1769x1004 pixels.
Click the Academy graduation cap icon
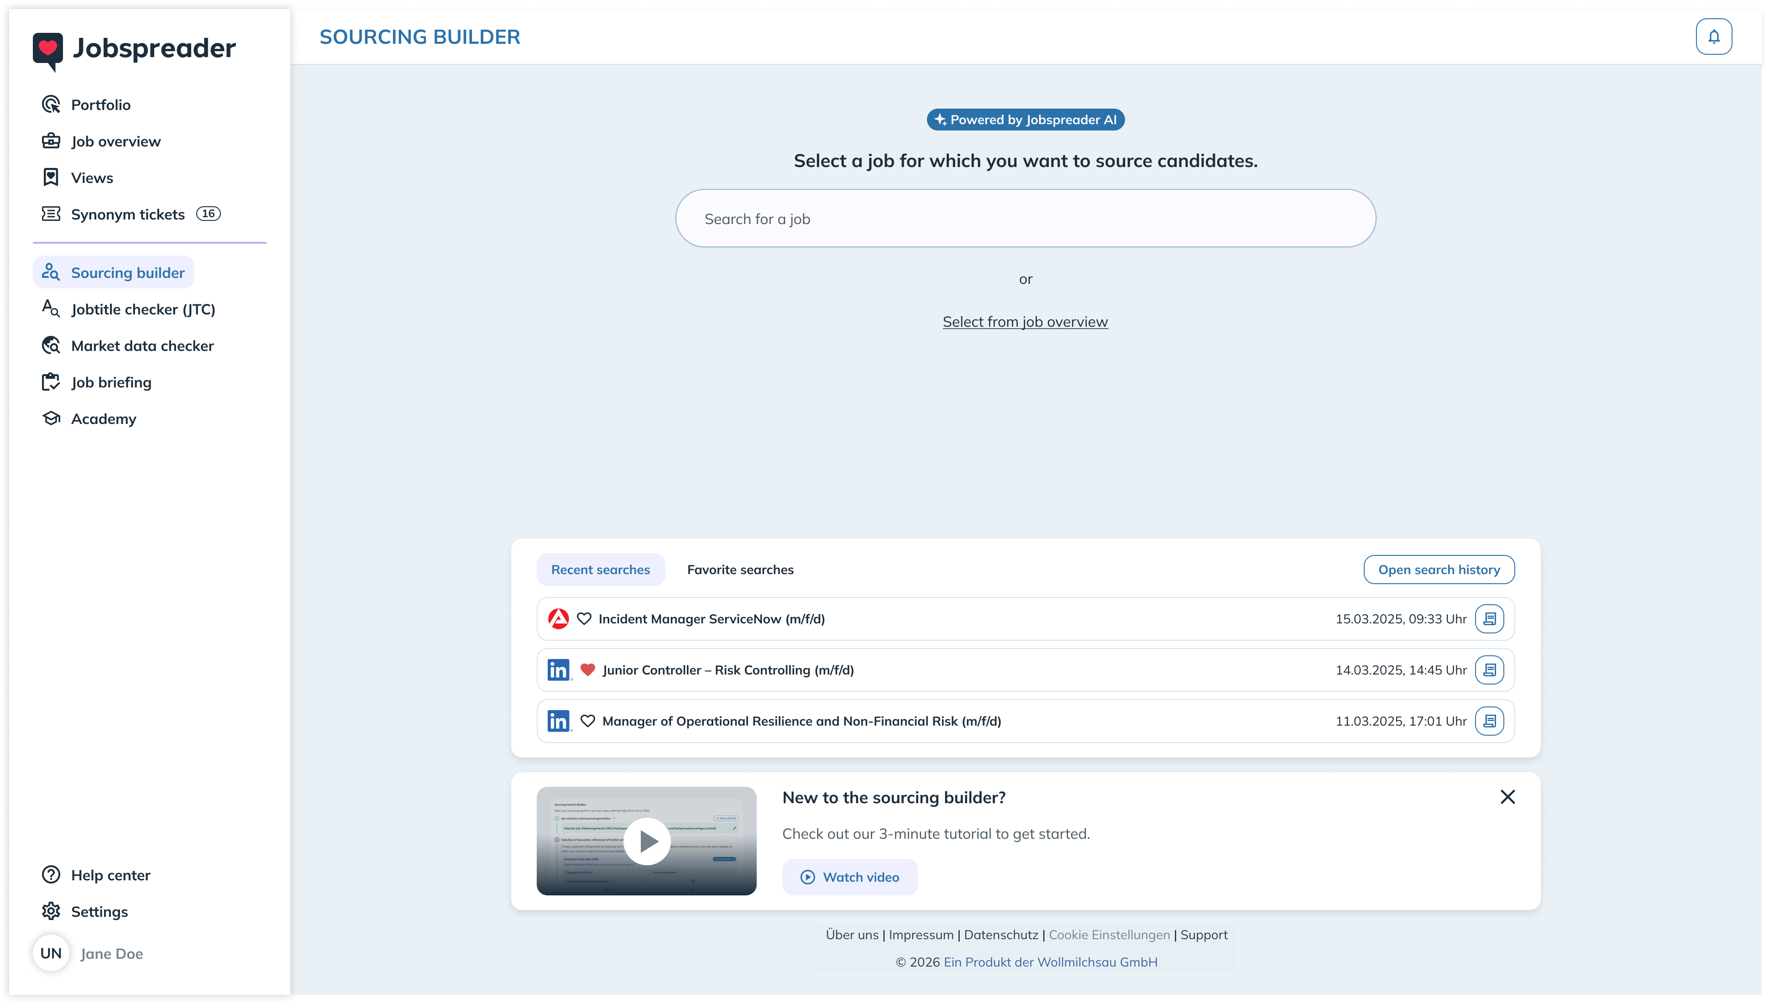[51, 418]
